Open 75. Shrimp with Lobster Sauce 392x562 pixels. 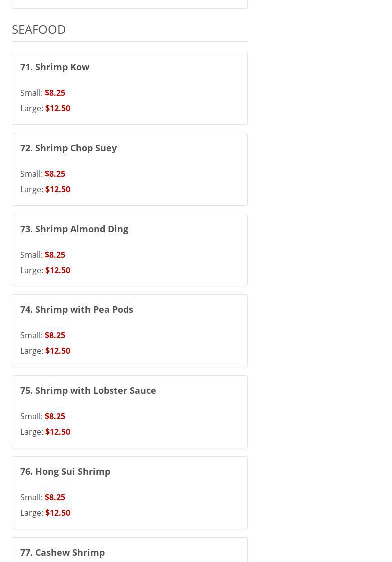click(x=88, y=390)
